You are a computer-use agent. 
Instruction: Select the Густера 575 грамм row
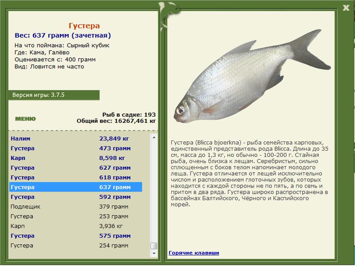tap(75, 236)
